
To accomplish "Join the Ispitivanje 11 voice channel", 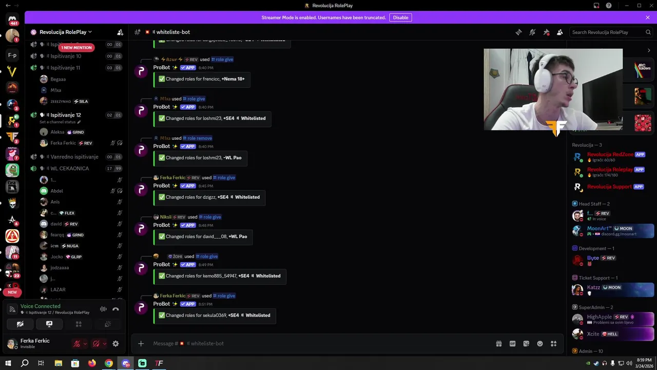I will (x=77, y=68).
